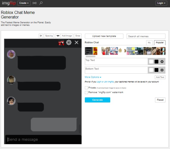This screenshot has height=149, width=170.
Task: Pick the white color swatch for Top Text
Action: point(151,62)
